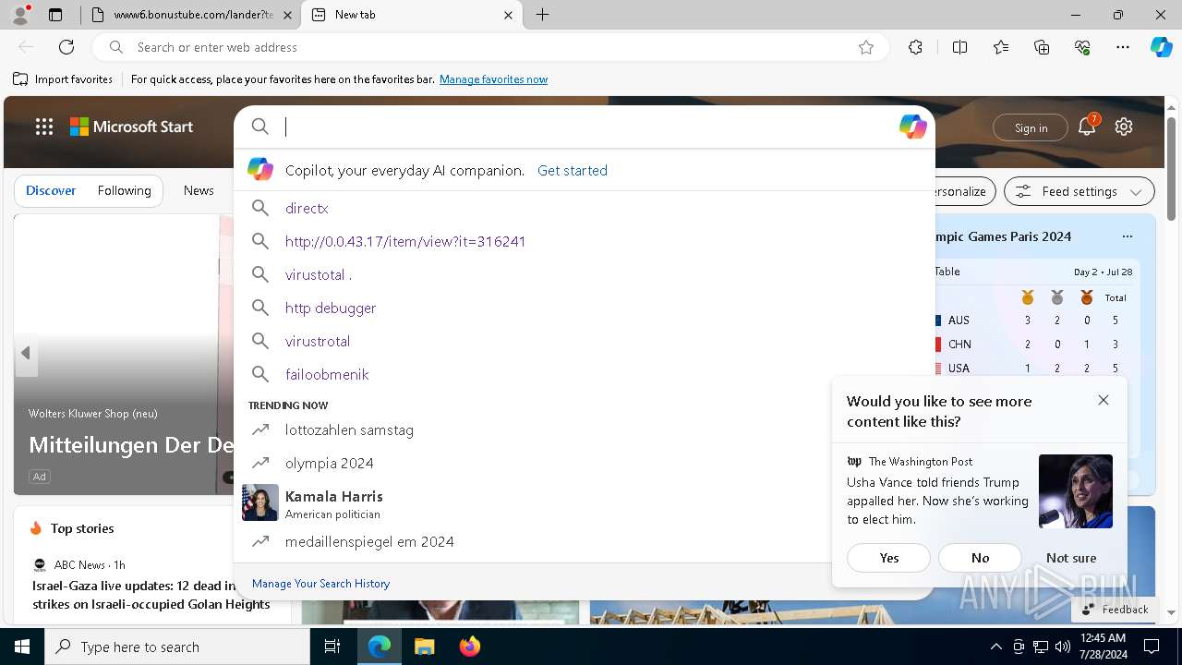Open a new tab with plus

coord(543,15)
